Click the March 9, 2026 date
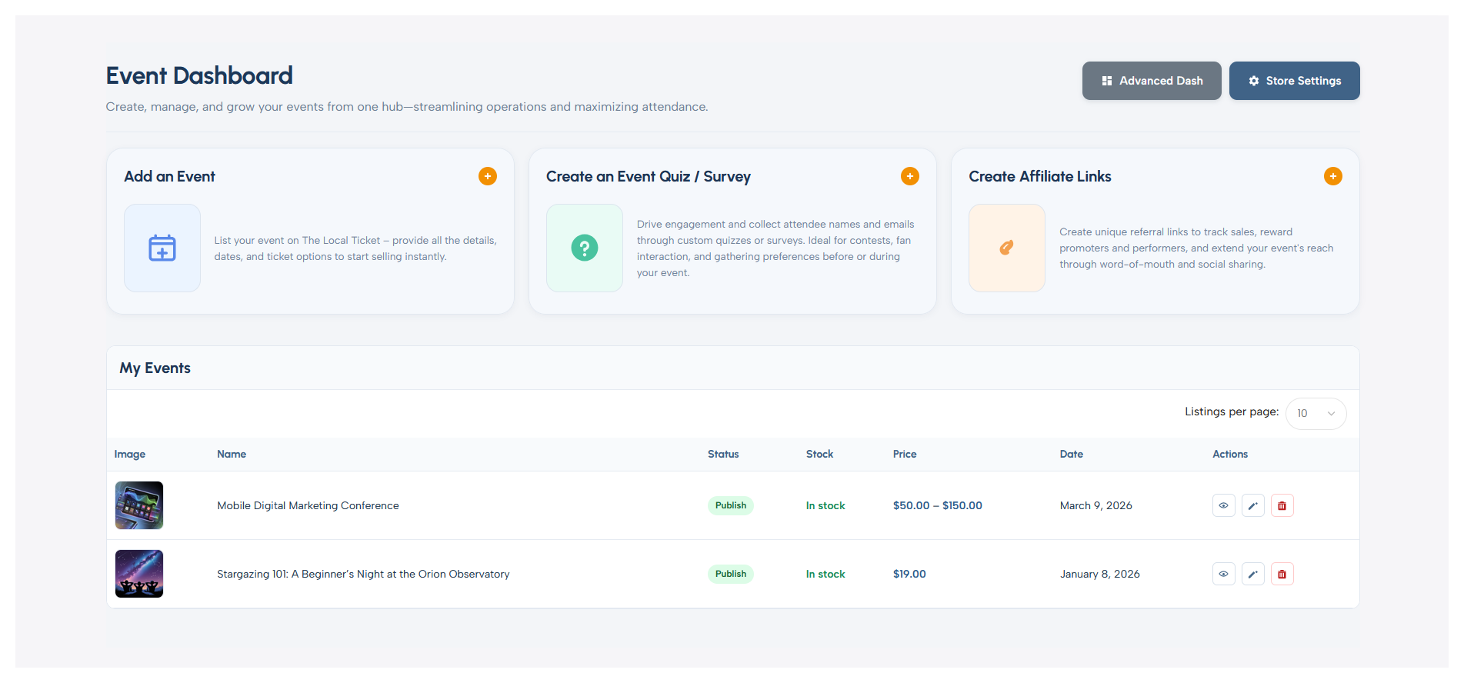The height and width of the screenshot is (683, 1464). (1096, 505)
